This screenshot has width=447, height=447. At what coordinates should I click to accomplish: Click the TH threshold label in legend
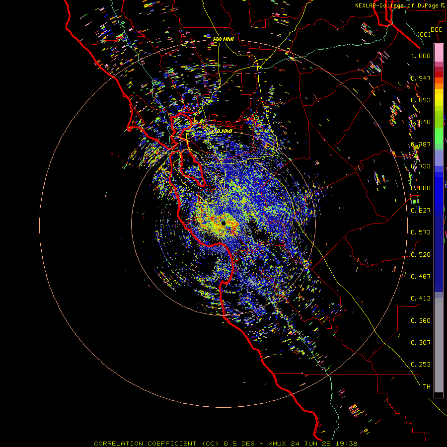[x=427, y=387]
